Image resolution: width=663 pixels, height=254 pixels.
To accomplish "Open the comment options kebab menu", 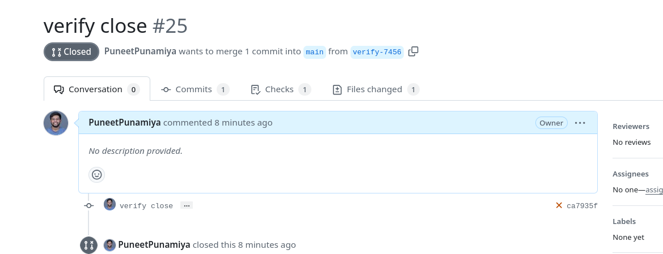I will [580, 123].
